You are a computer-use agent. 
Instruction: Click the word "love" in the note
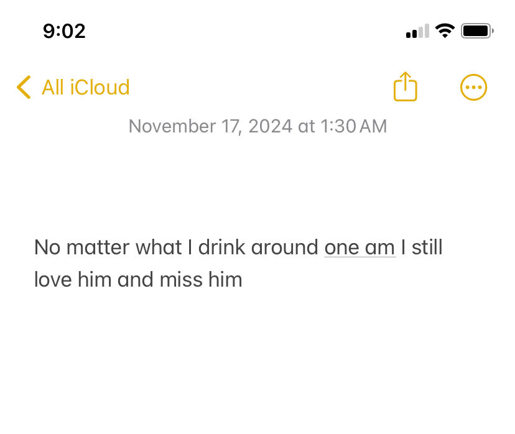tap(53, 280)
